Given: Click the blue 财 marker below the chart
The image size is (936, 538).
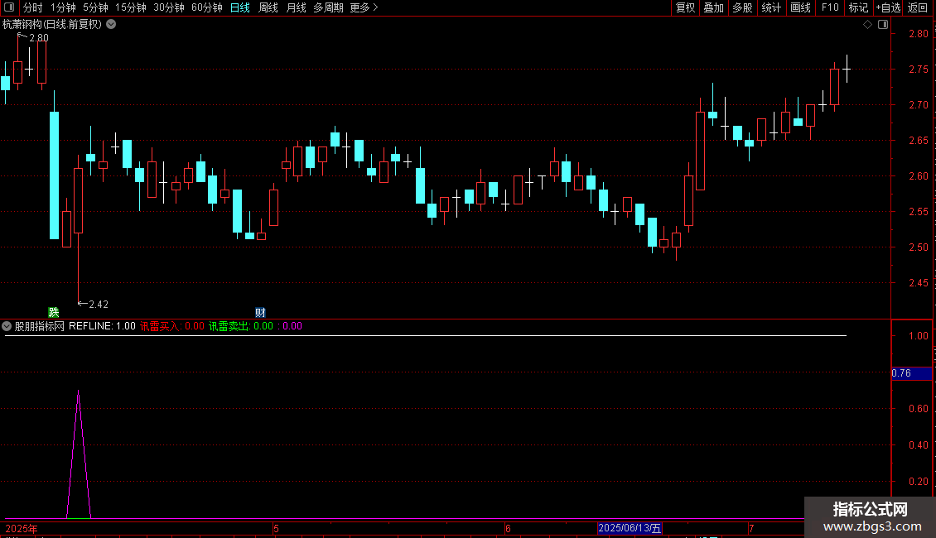Looking at the screenshot, I should (260, 312).
